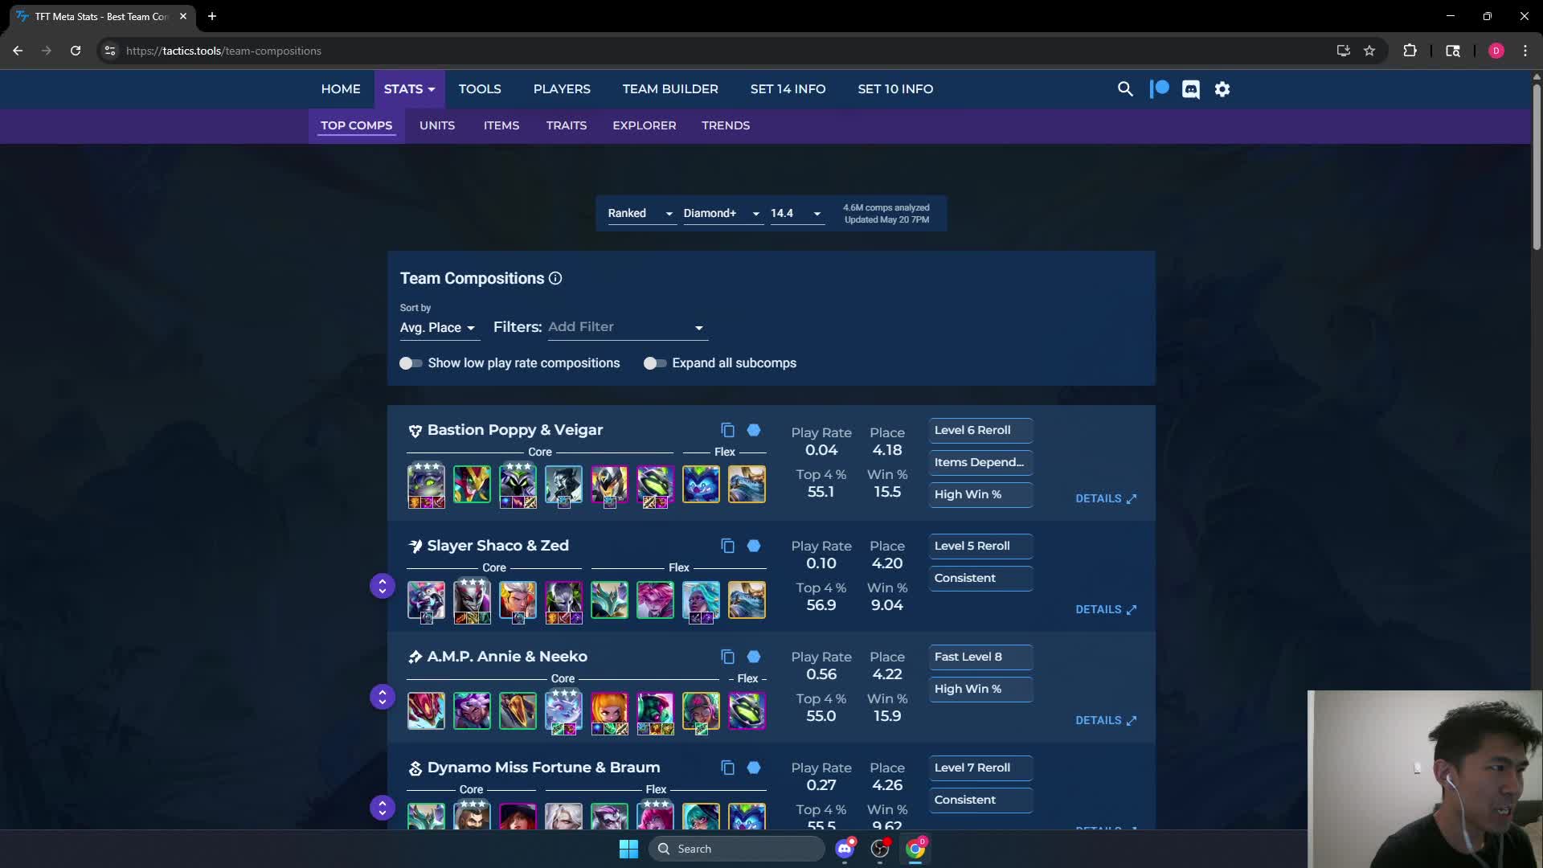Open DETAILS for A.M.P. Annie & Neeko
1543x868 pixels.
1106,720
